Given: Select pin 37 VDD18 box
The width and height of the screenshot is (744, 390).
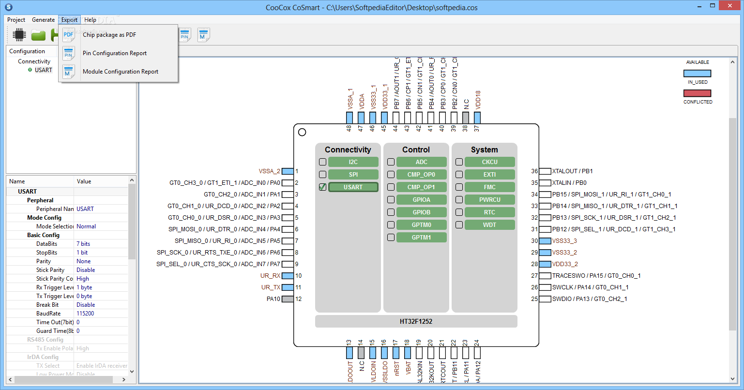Looking at the screenshot, I should (x=477, y=118).
